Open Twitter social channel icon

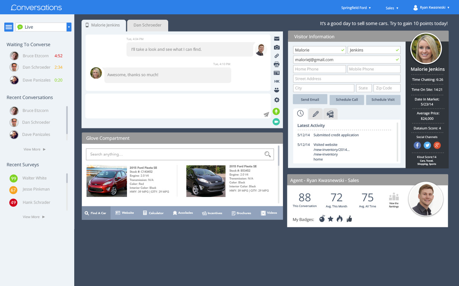pyautogui.click(x=427, y=145)
